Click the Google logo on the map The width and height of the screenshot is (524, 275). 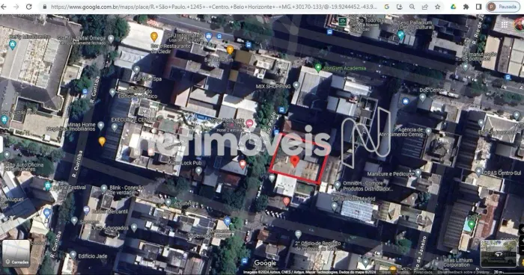tap(265, 263)
